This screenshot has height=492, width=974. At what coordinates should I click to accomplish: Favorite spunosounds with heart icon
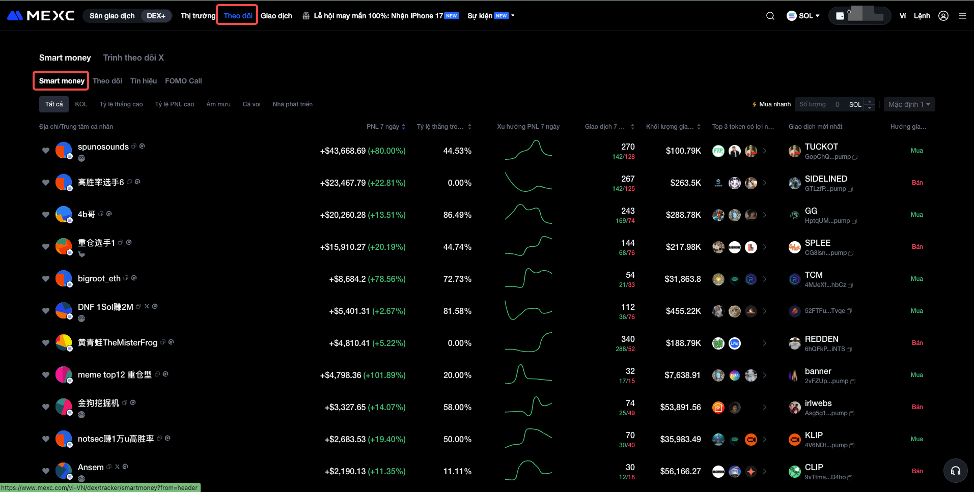pyautogui.click(x=46, y=151)
